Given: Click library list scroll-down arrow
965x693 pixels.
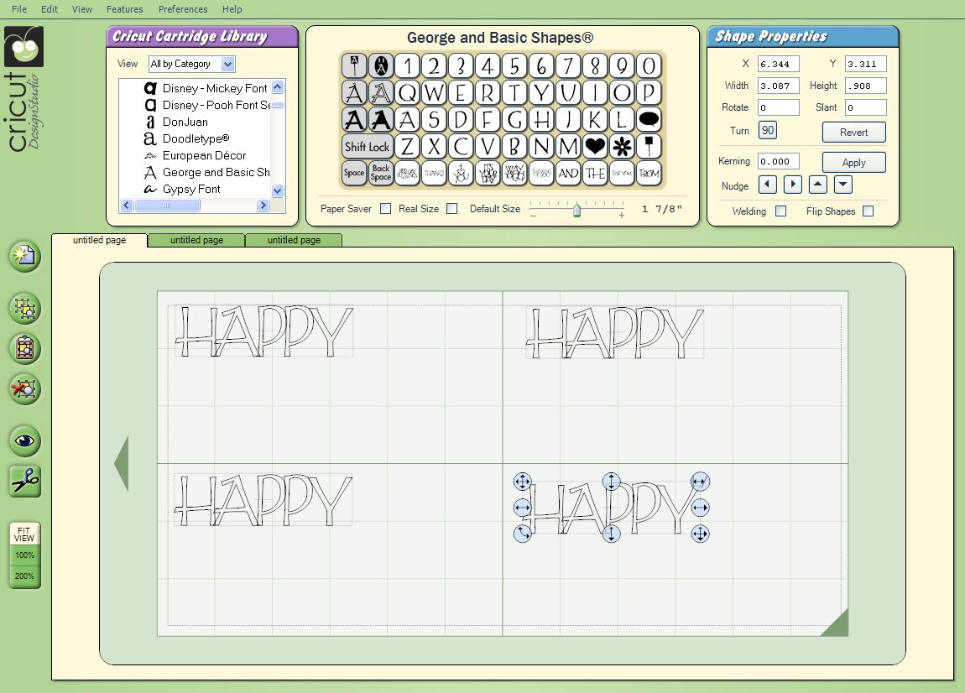Looking at the screenshot, I should (277, 190).
